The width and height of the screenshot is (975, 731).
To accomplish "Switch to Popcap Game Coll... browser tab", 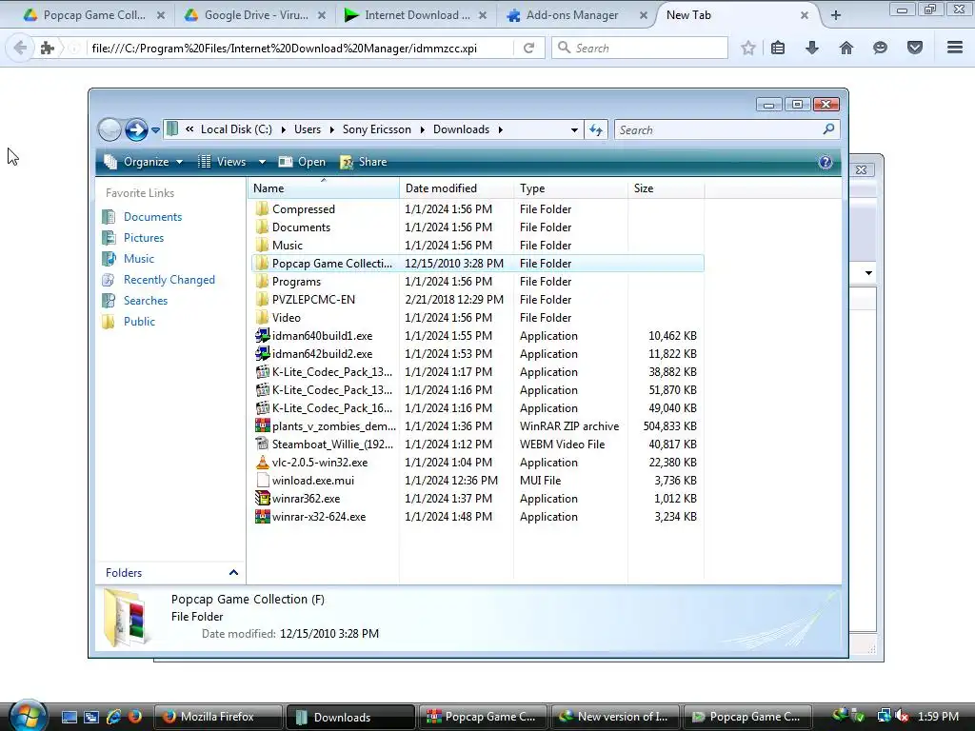I will pos(94,15).
